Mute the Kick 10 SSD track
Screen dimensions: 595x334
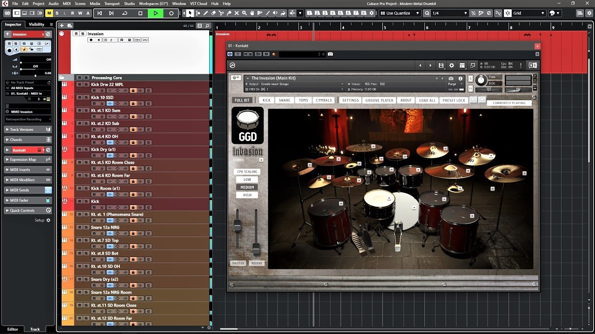pos(79,97)
